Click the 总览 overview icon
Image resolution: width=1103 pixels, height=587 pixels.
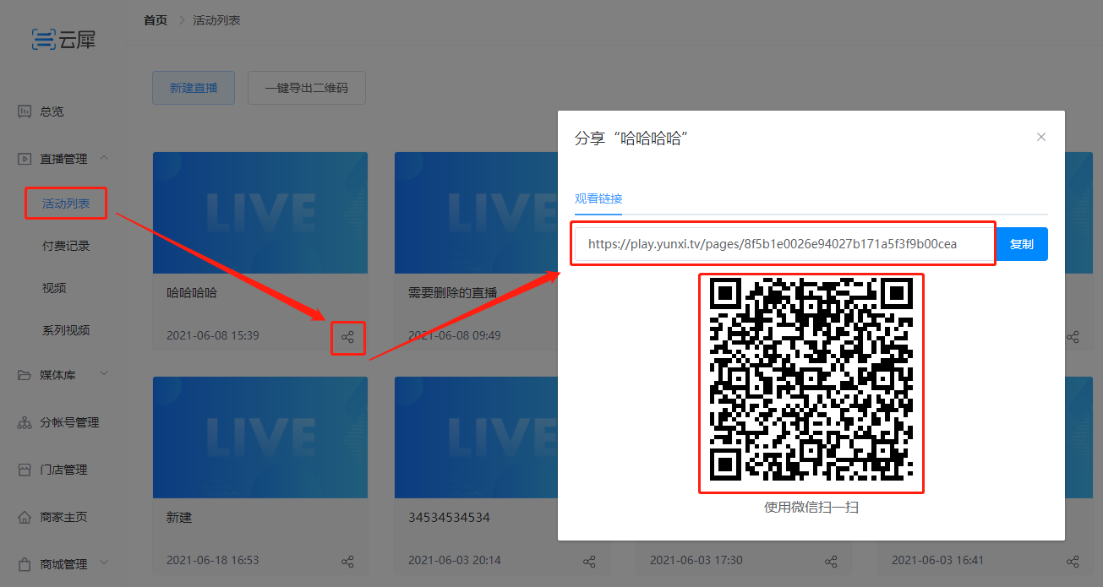point(25,111)
